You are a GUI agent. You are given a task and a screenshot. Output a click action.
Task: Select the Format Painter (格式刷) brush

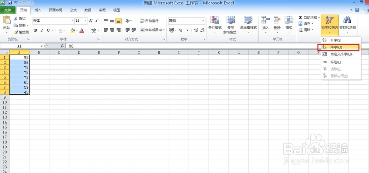(16, 32)
